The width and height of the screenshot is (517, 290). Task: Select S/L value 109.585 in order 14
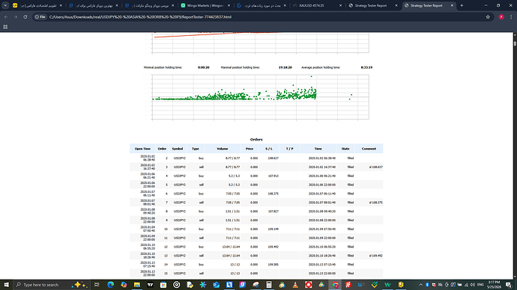pos(273,265)
